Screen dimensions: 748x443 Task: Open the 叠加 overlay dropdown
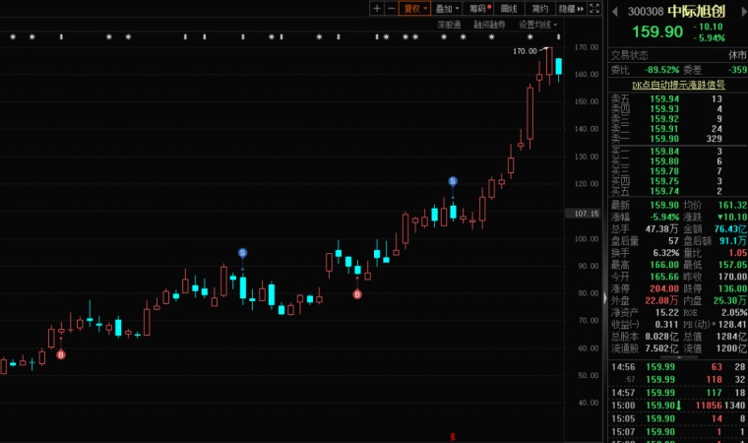coord(446,8)
